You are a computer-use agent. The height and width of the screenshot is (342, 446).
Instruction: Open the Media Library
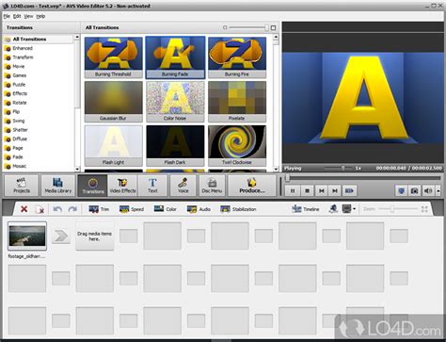[x=58, y=186]
